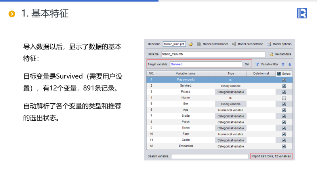Image resolution: width=317 pixels, height=178 pixels.
Task: Toggle the Select all header checkbox
Action: click(x=279, y=74)
